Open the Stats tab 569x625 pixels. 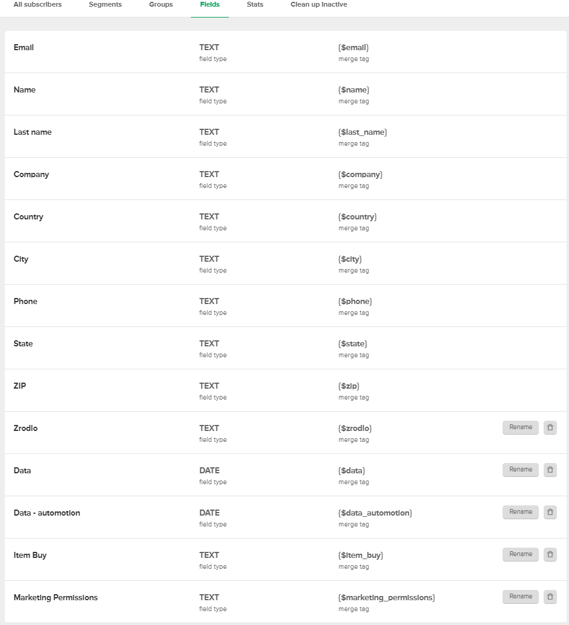(x=255, y=5)
